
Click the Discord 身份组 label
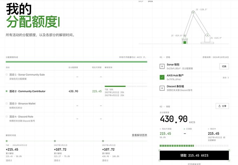point(175,86)
